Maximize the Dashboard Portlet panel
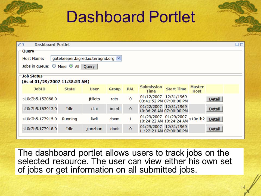Viewport: 261px width, 196px height. tap(242, 44)
